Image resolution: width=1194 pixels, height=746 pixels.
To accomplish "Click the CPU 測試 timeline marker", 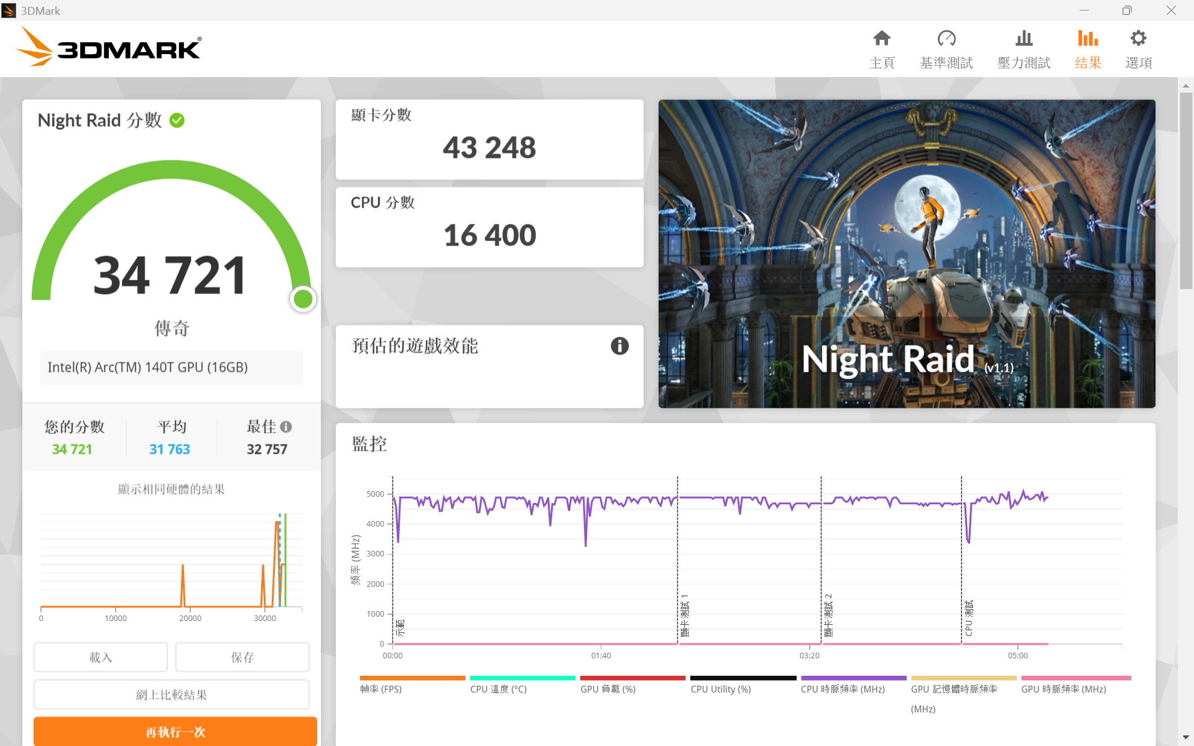I will coord(969,618).
